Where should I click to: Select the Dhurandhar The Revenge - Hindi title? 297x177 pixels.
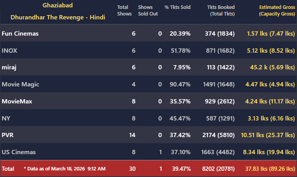click(x=58, y=17)
